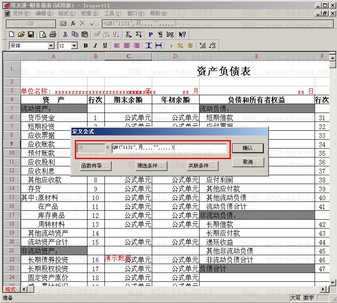Select column D header

click(x=175, y=56)
